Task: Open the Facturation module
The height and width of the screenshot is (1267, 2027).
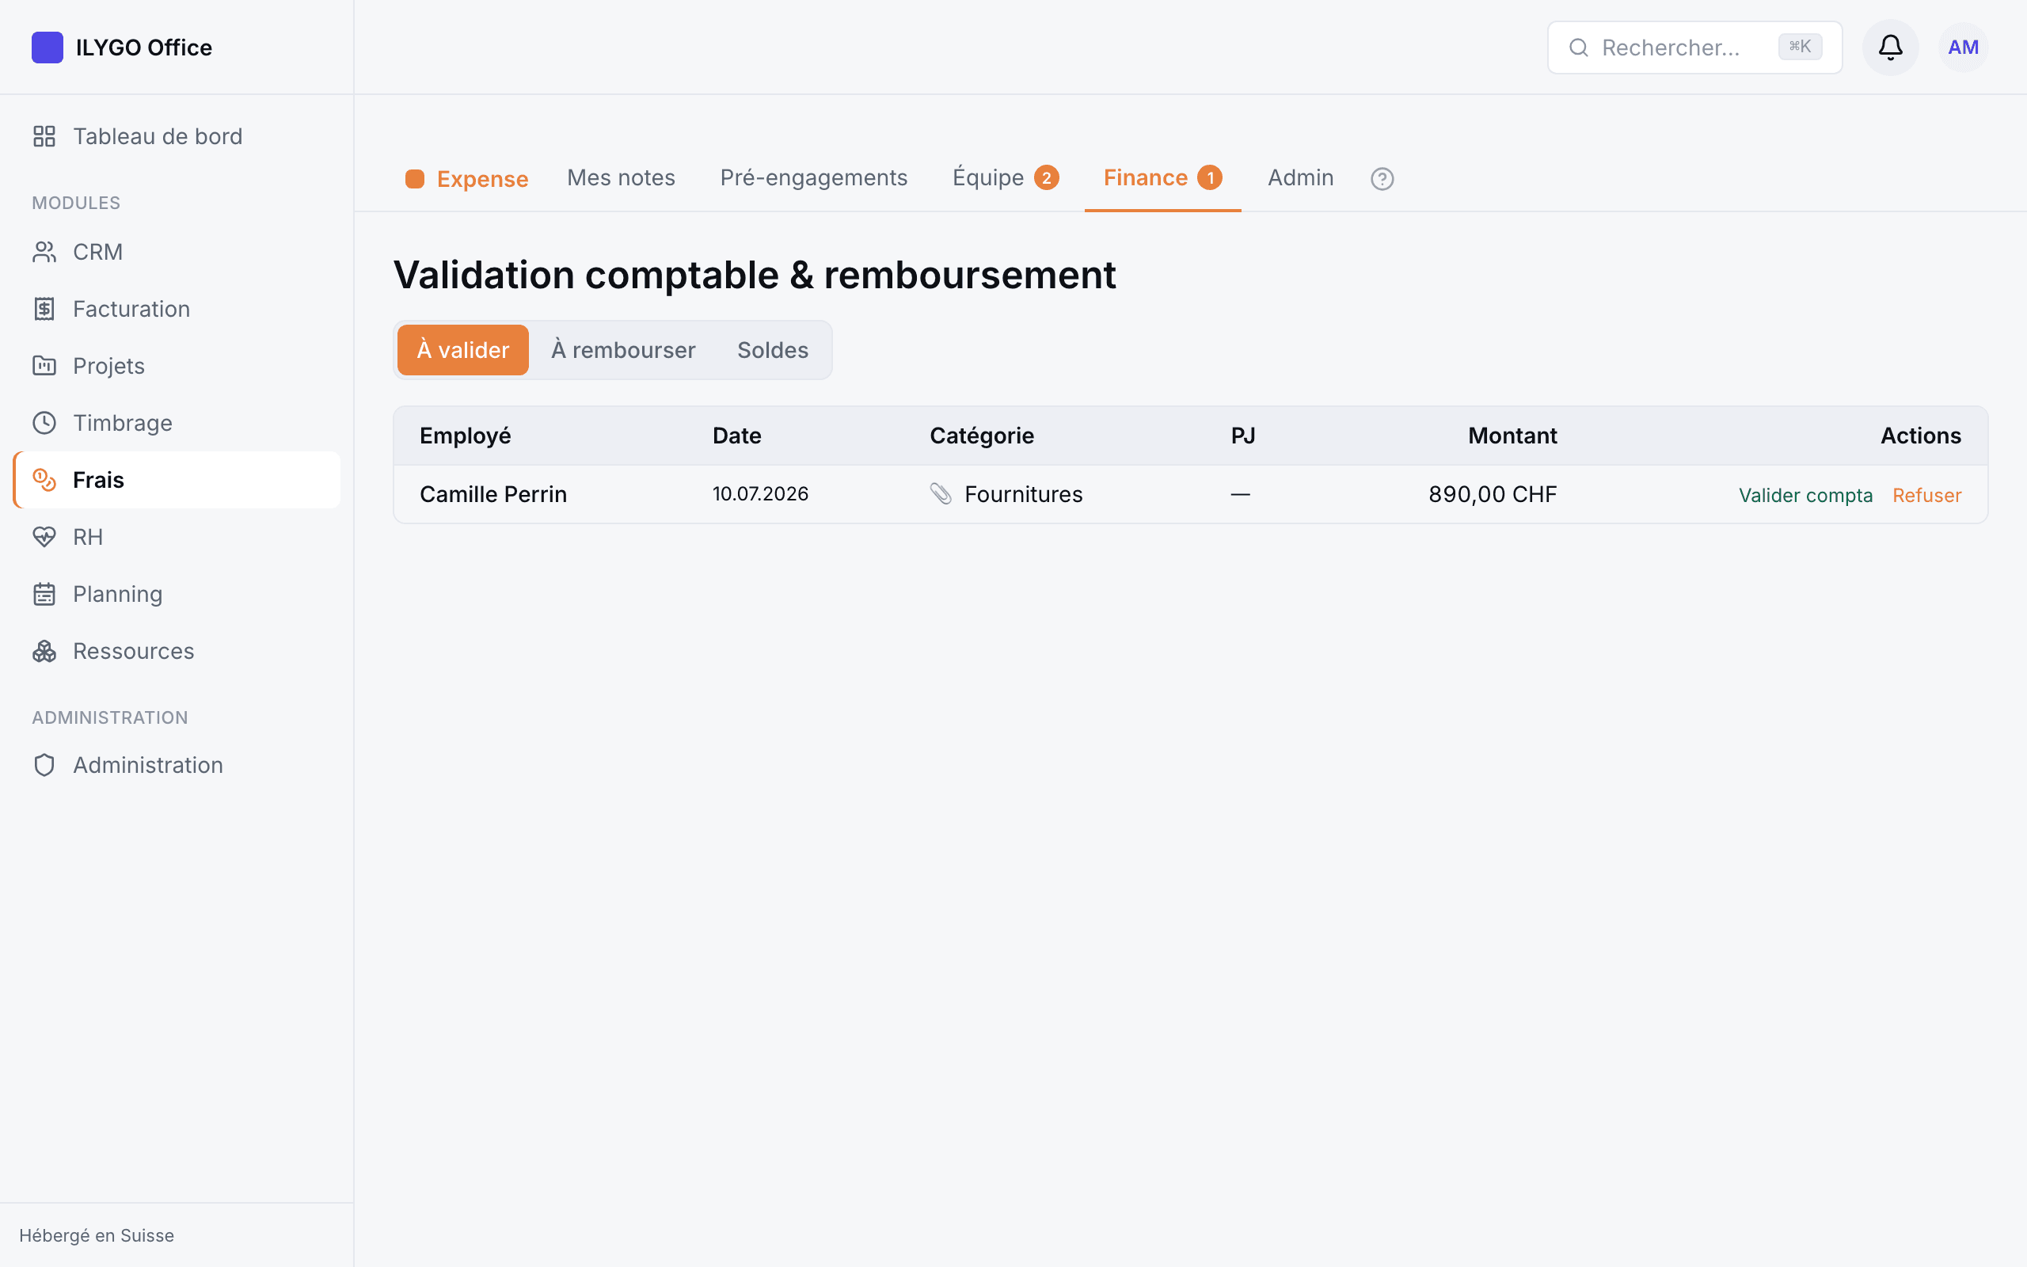Action: click(x=177, y=308)
